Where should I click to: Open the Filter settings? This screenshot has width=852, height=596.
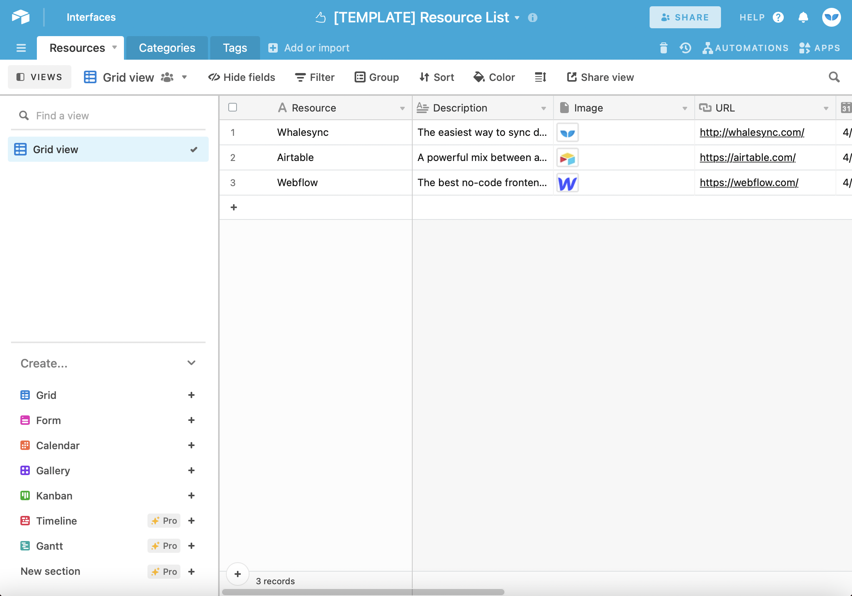click(314, 77)
